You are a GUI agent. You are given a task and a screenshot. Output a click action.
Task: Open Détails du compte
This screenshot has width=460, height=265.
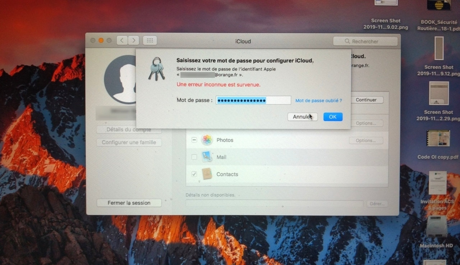129,130
